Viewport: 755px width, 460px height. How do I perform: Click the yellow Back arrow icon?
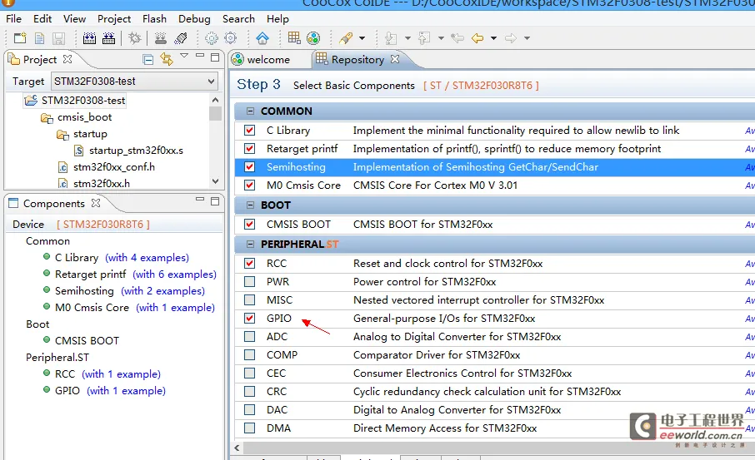tap(477, 38)
